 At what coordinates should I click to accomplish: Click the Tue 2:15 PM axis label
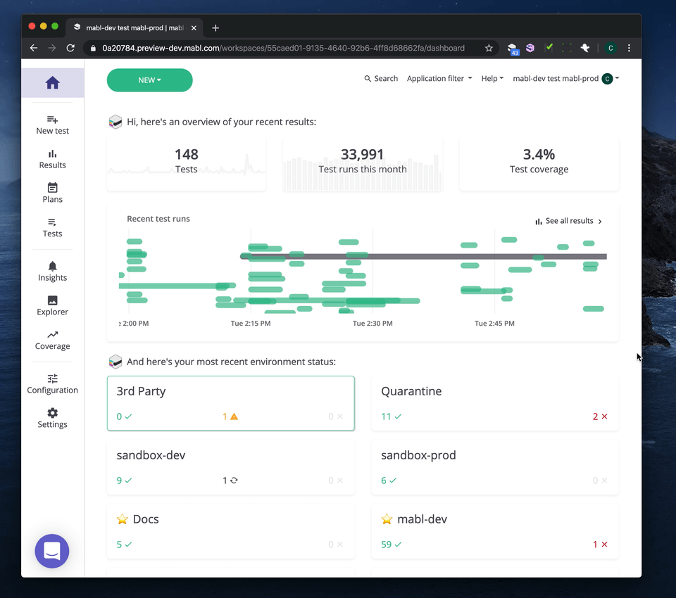tap(251, 324)
